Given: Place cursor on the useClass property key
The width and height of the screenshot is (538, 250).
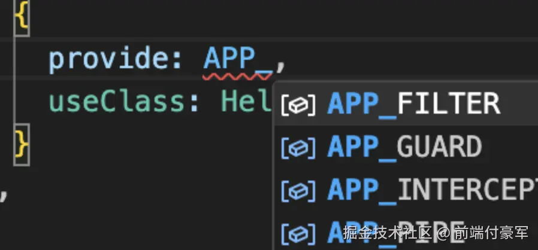Looking at the screenshot, I should (x=117, y=101).
